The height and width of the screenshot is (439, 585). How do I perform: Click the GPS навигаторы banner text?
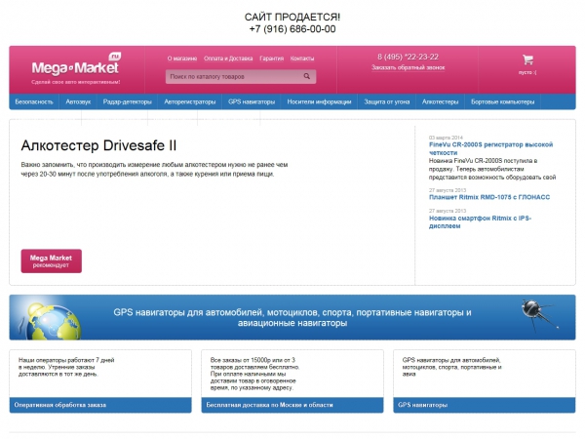click(x=292, y=317)
